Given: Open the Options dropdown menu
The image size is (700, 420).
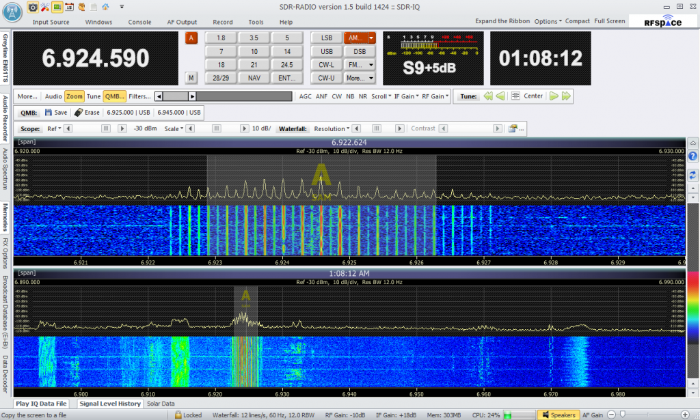Looking at the screenshot, I should [548, 21].
